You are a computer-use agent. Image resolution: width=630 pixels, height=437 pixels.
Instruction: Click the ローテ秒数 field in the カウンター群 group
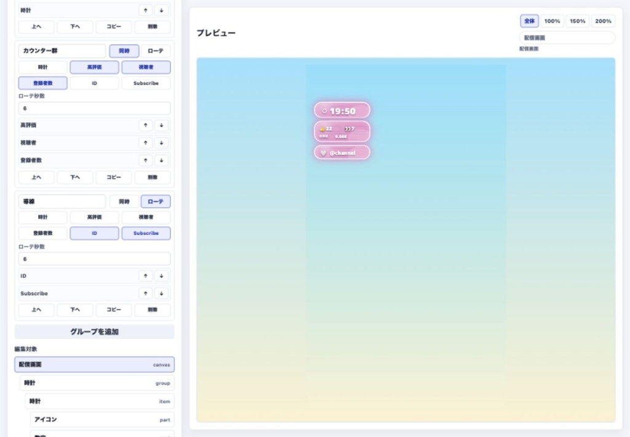point(94,108)
